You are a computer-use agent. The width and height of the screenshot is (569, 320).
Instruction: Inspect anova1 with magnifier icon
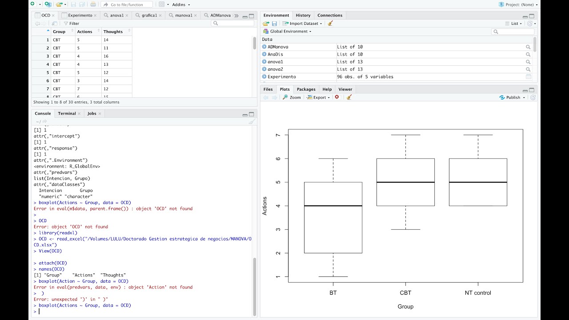528,62
